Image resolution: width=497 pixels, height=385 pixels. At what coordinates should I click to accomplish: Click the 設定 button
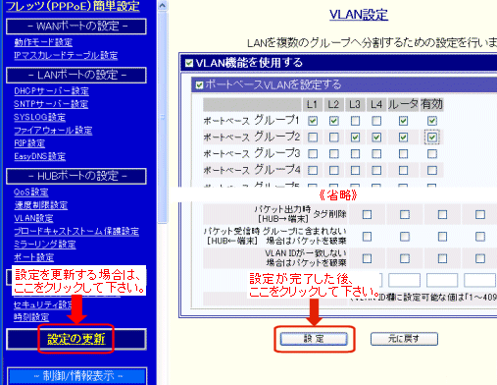[314, 339]
